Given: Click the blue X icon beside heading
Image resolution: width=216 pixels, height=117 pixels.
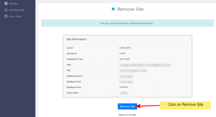Looking at the screenshot, I should (113, 9).
